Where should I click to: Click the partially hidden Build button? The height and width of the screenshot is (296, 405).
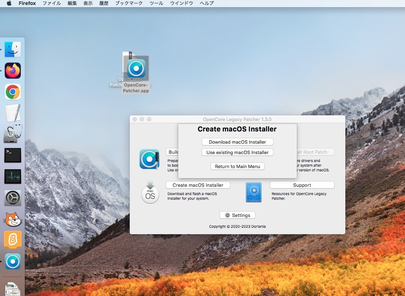click(x=172, y=152)
